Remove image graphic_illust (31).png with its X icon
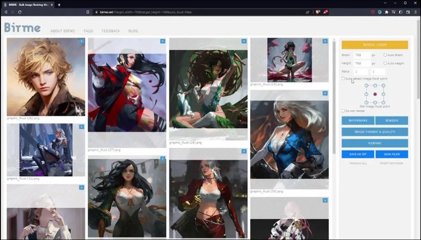The width and height of the screenshot is (421, 240). [x=82, y=127]
